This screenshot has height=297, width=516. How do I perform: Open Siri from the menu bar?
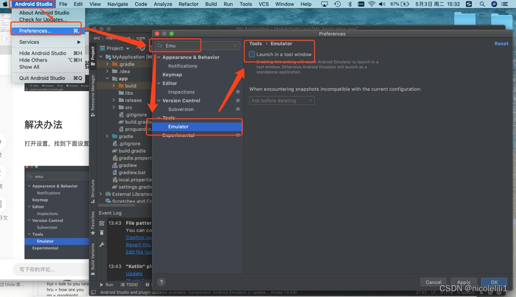click(x=494, y=4)
